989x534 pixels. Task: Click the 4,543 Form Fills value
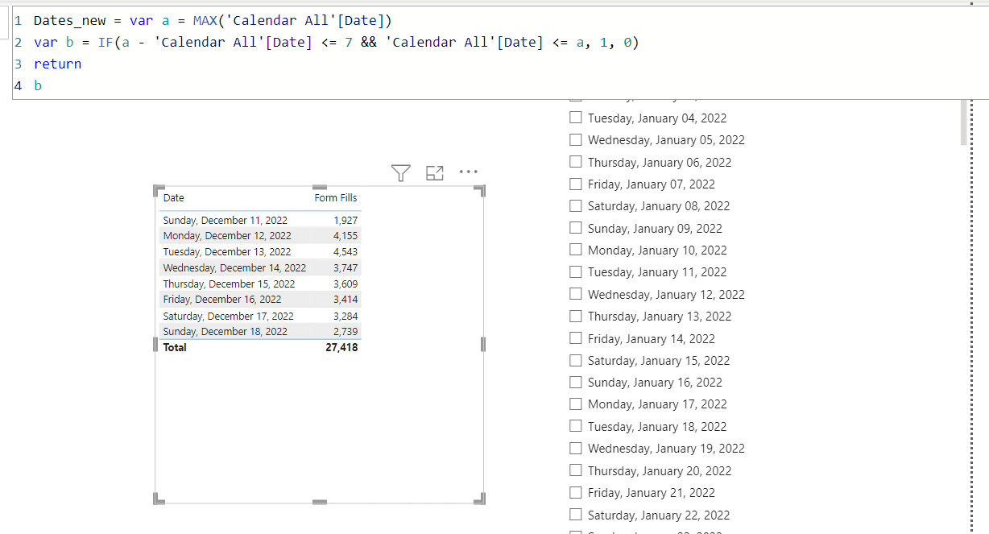click(346, 251)
